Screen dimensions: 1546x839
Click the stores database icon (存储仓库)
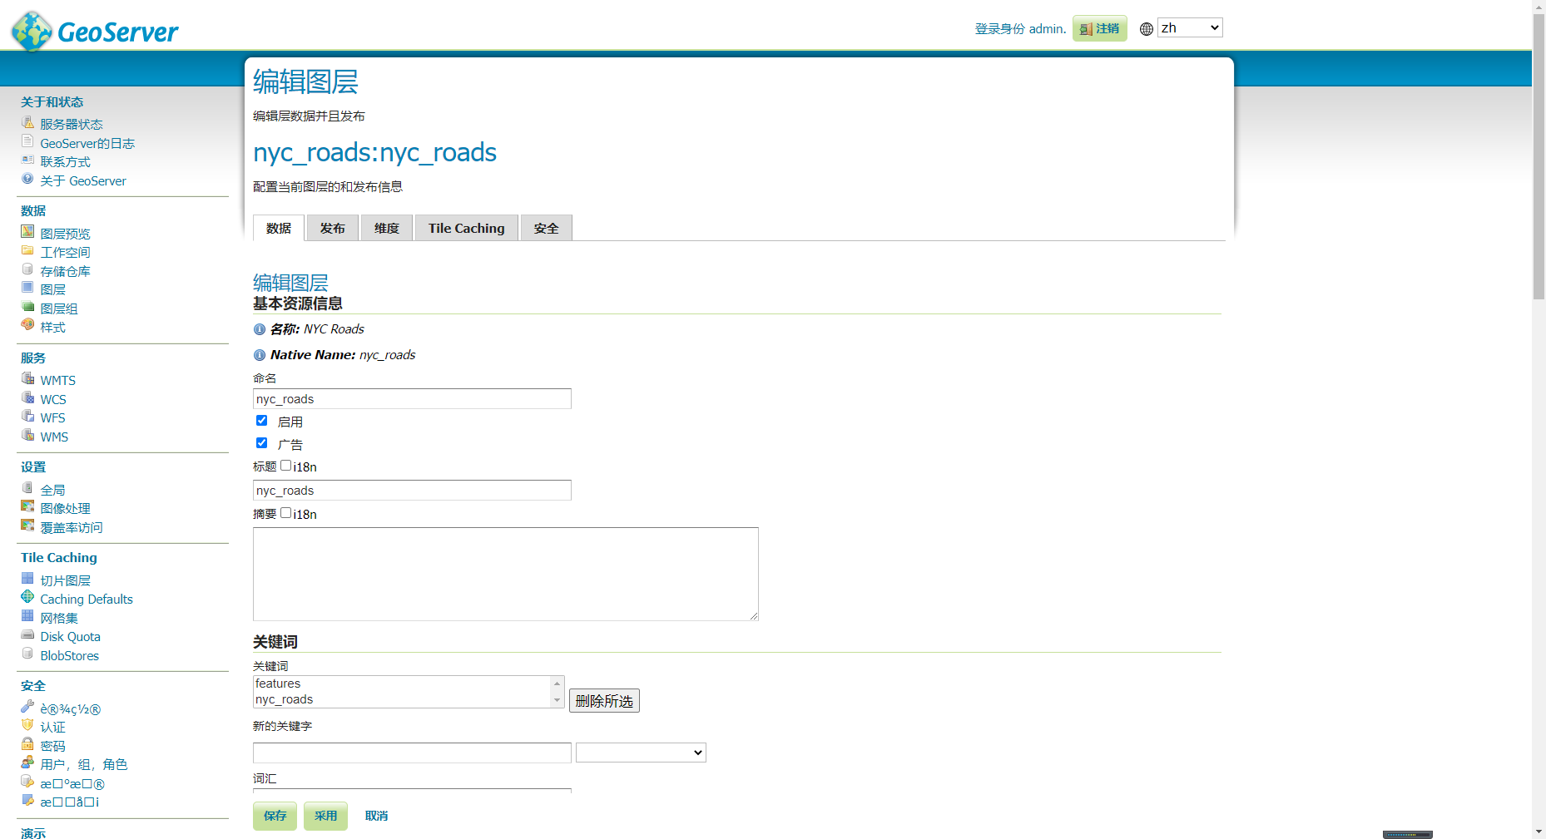pos(27,269)
